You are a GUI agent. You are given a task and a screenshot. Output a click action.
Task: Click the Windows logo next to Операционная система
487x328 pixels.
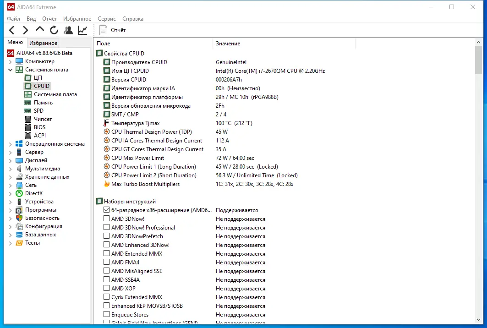(19, 144)
